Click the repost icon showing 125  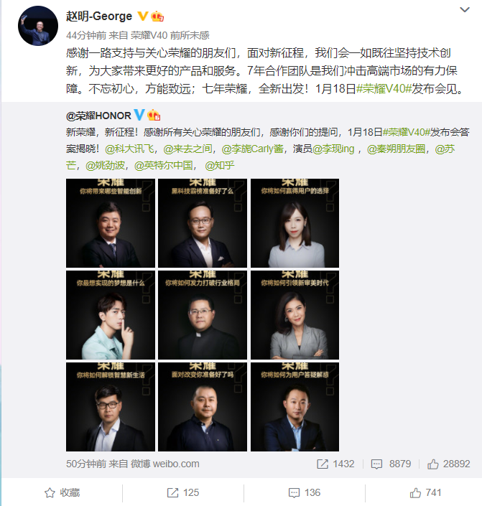click(172, 493)
